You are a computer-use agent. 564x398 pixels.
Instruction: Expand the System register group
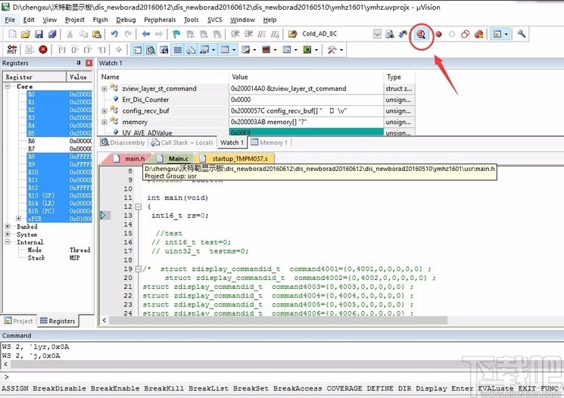(8, 234)
